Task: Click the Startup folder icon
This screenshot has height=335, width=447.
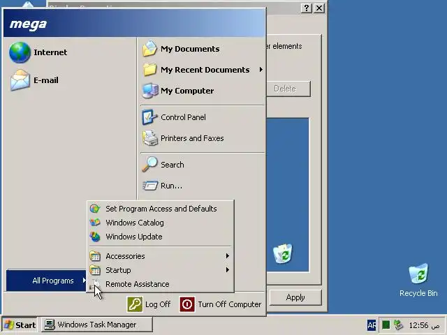Action: tap(95, 270)
